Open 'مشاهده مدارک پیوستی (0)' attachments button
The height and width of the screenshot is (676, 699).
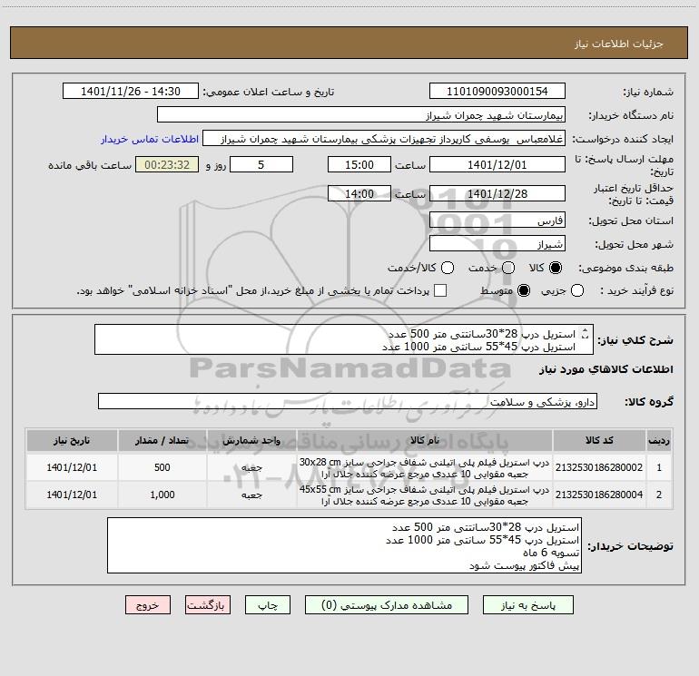pyautogui.click(x=387, y=604)
